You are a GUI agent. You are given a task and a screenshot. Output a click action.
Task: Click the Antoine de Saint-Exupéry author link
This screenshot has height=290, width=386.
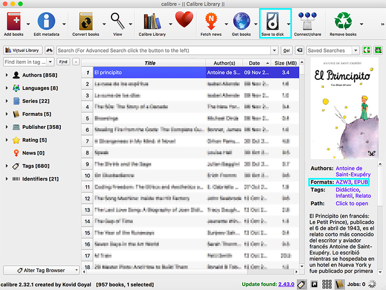pyautogui.click(x=353, y=171)
